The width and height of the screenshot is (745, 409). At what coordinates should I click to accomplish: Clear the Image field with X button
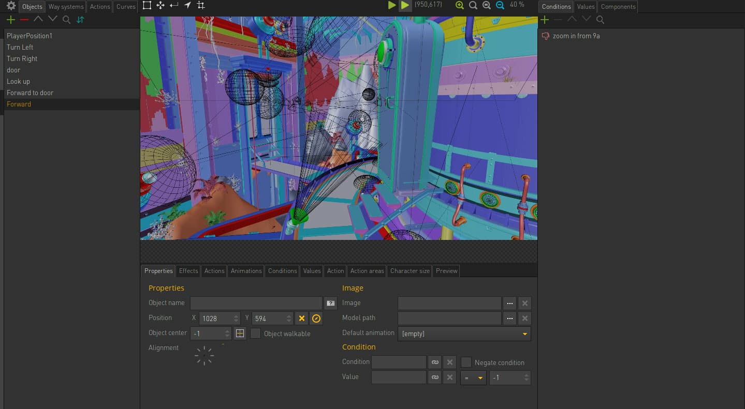(524, 304)
